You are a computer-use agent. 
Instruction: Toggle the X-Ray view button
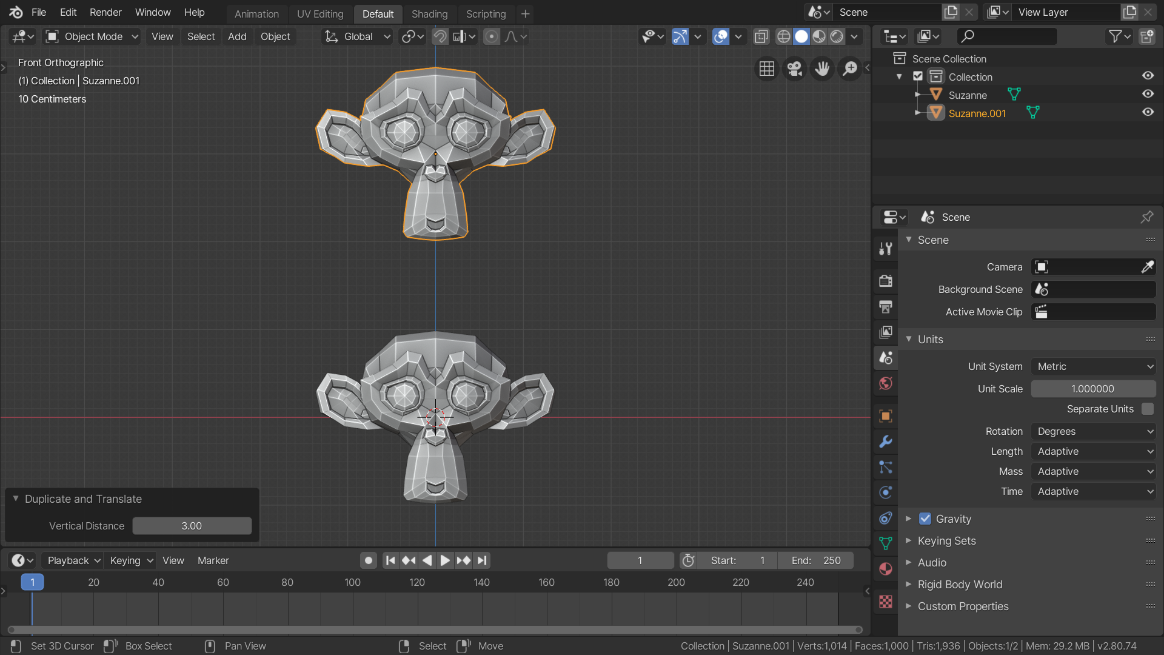(x=761, y=36)
